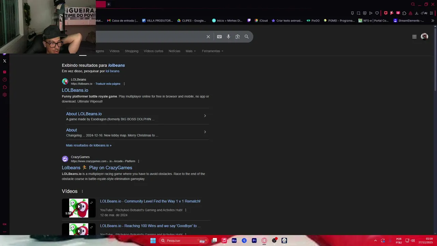Viewport: 437px width, 246px height.
Task: Open the pinboard pin toolbar icon
Action: pyautogui.click(x=352, y=13)
